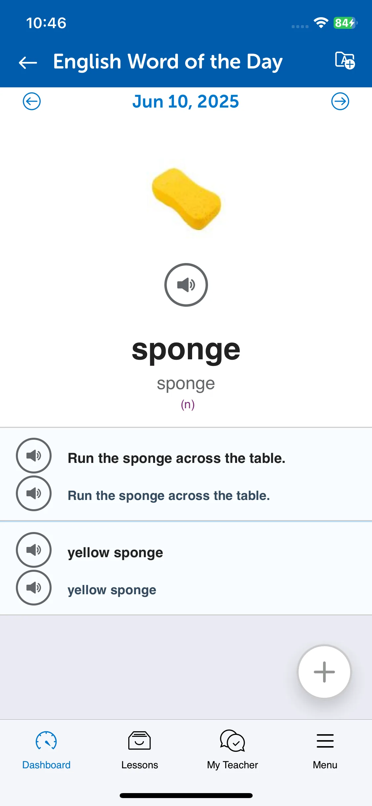Tap the bold 'Run the sponge across the table' sentence

(177, 459)
